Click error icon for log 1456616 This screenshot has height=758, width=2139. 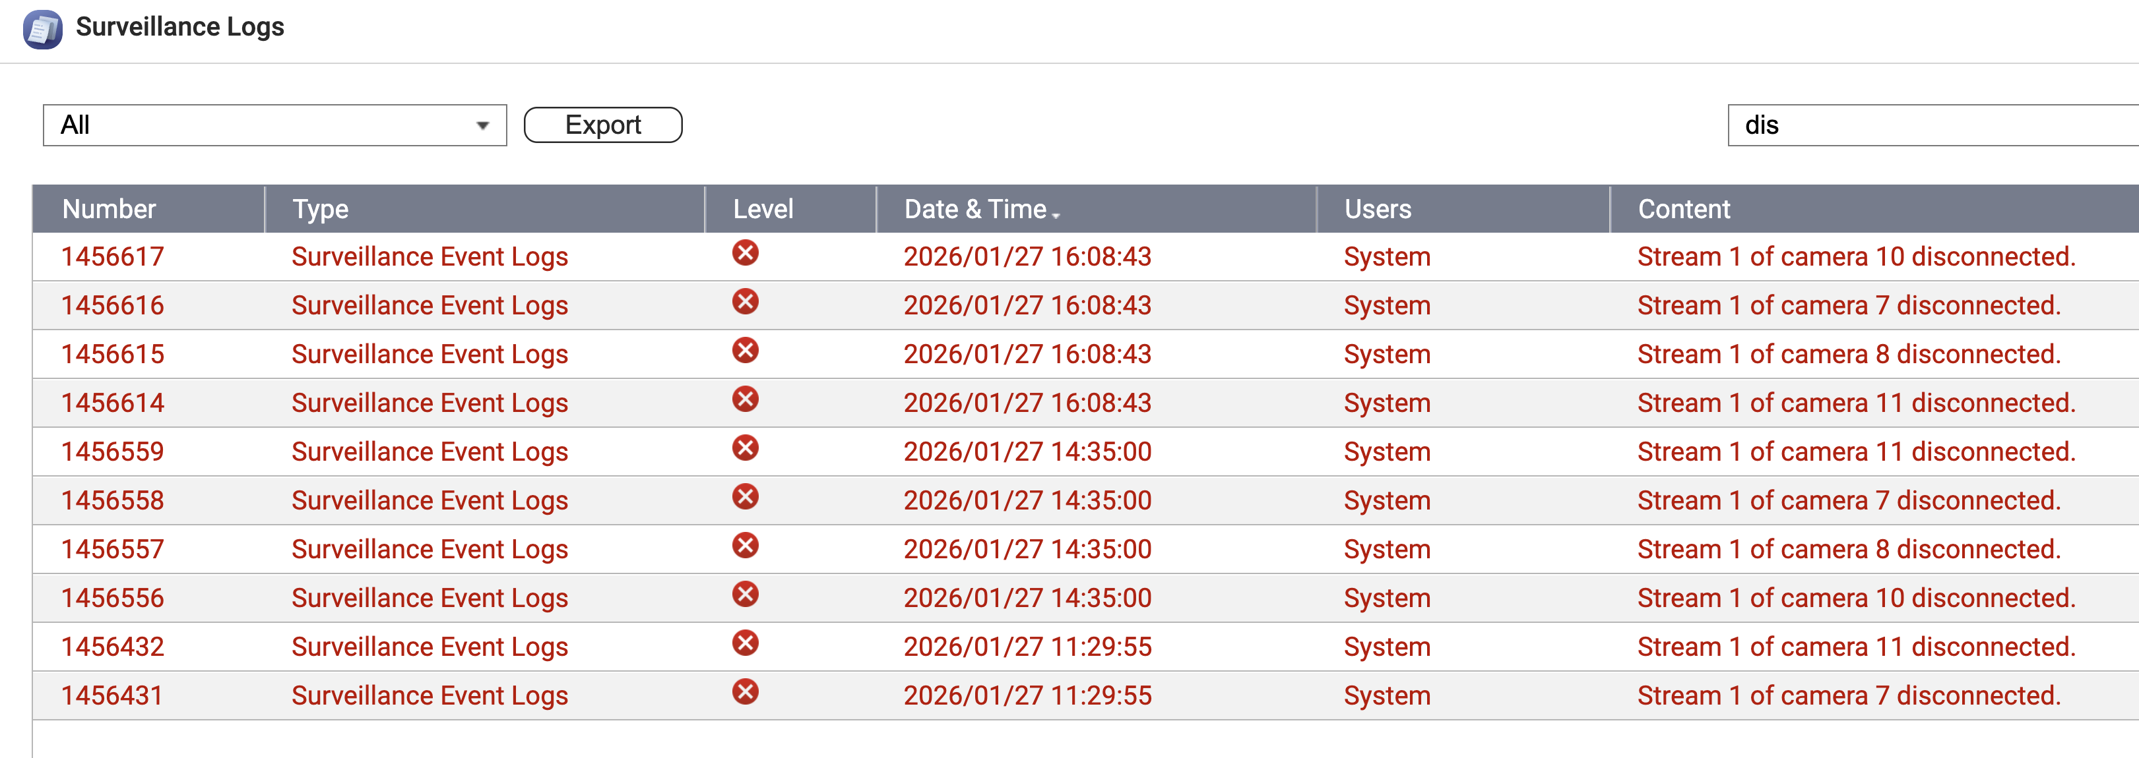745,302
